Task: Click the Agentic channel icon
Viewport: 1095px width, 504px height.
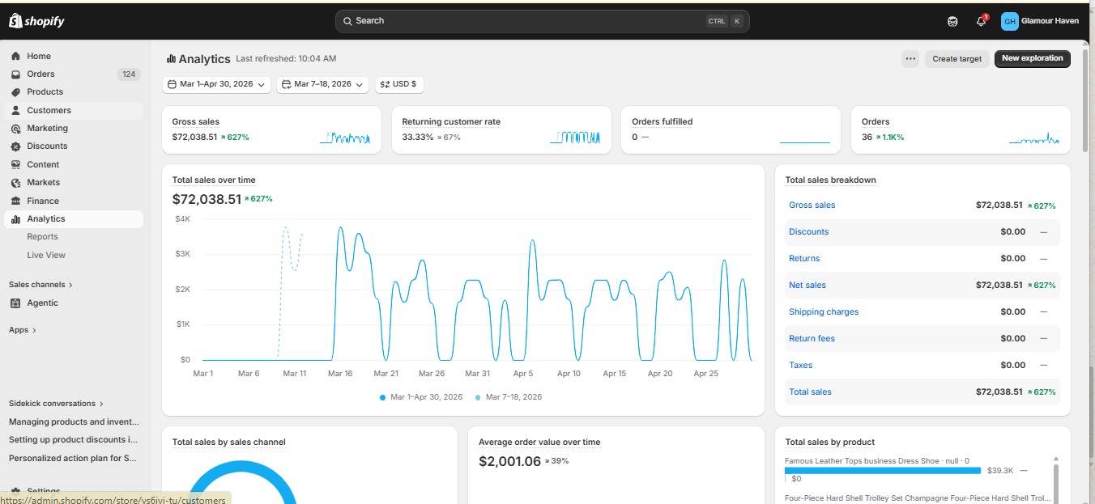Action: pyautogui.click(x=15, y=303)
